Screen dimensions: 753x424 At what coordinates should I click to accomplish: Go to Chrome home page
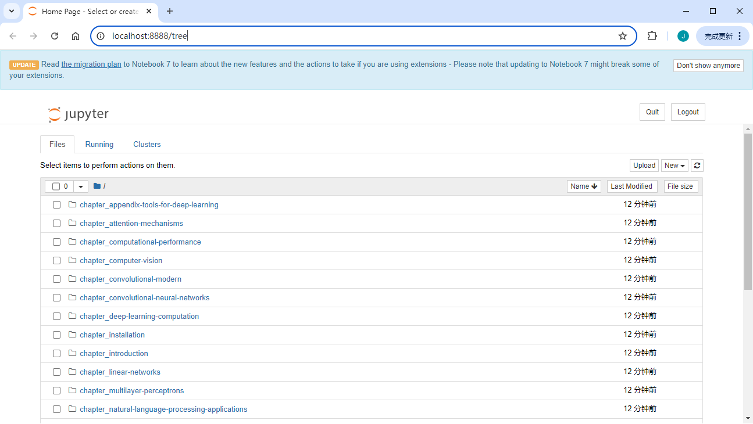(x=76, y=36)
